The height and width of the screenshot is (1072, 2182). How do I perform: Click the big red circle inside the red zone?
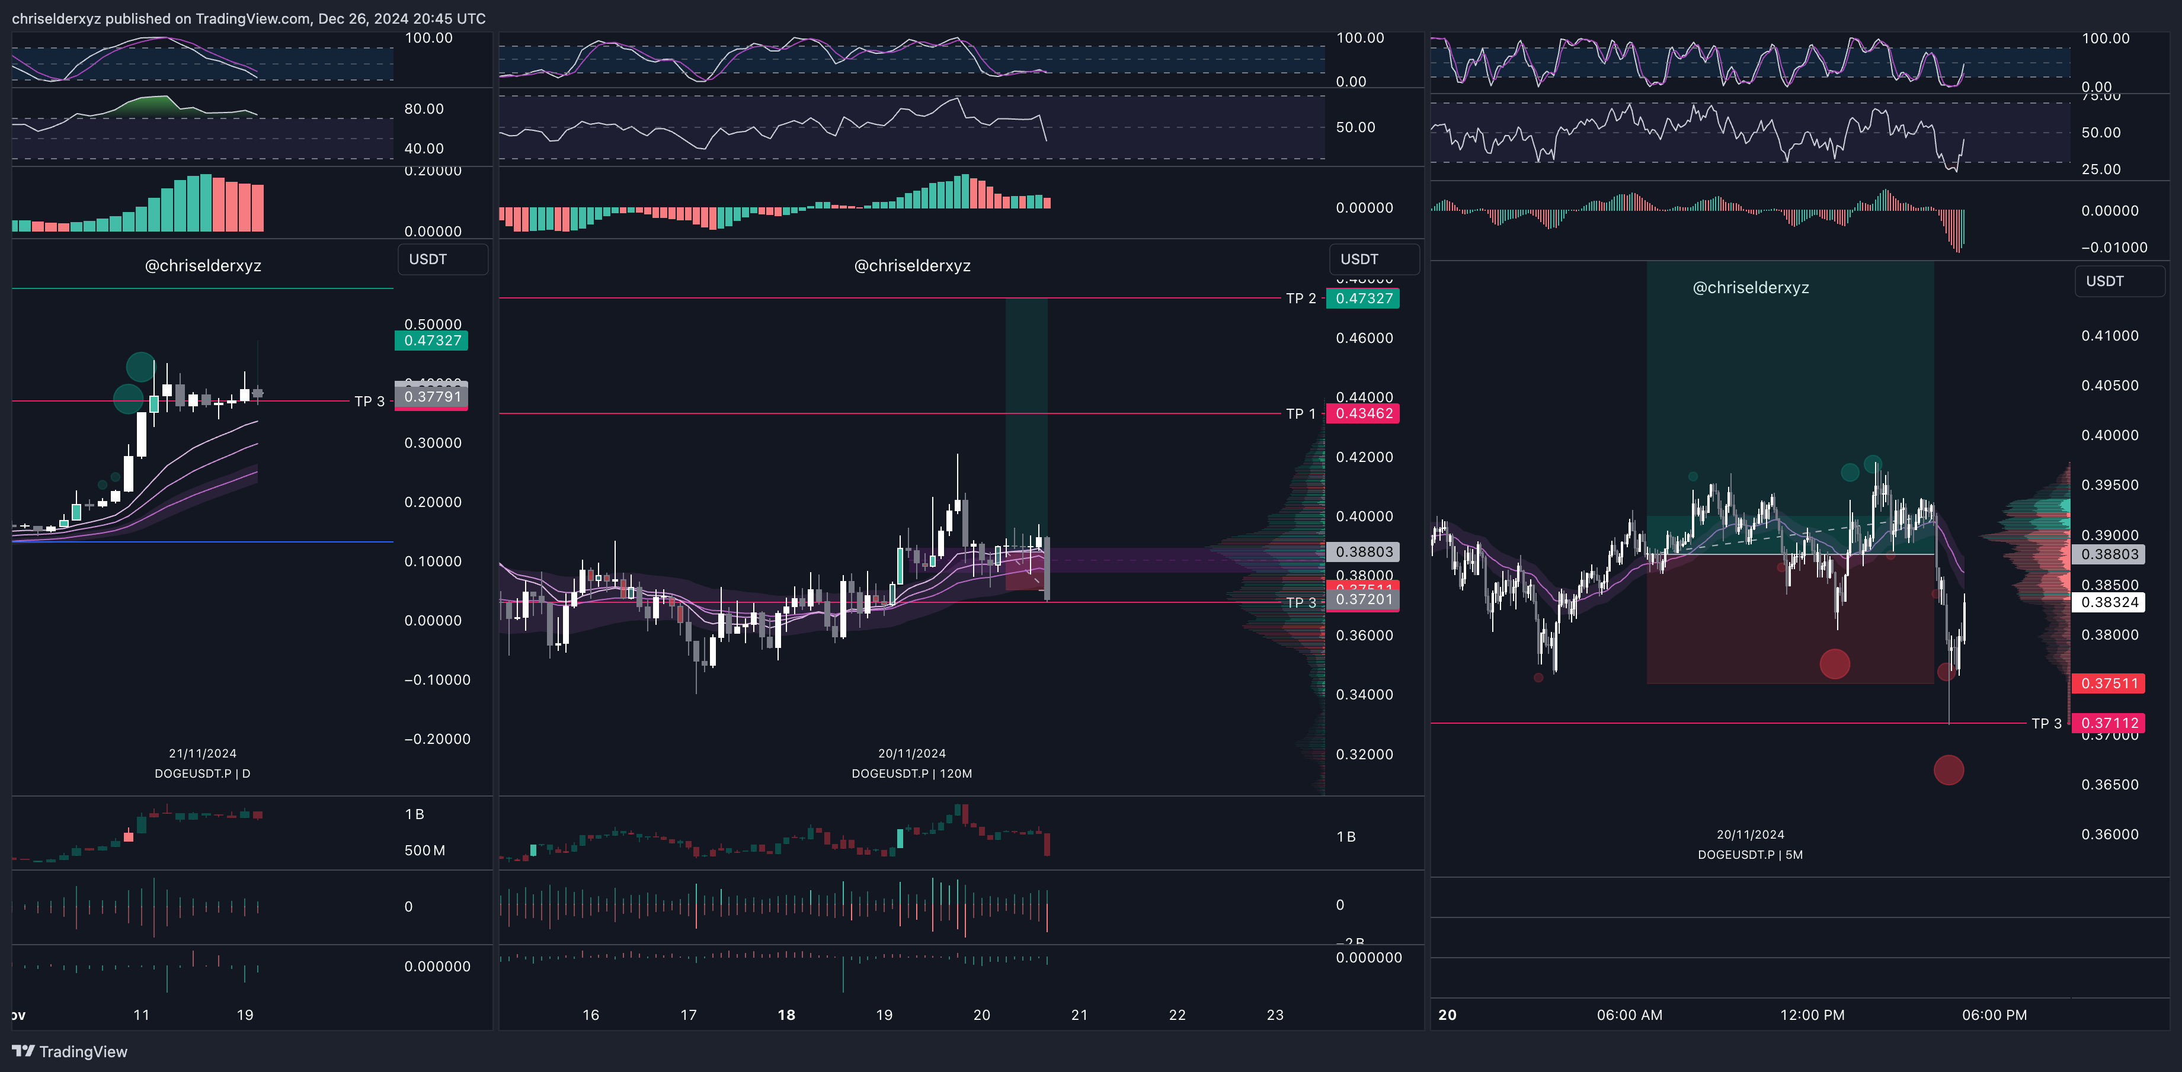1835,664
